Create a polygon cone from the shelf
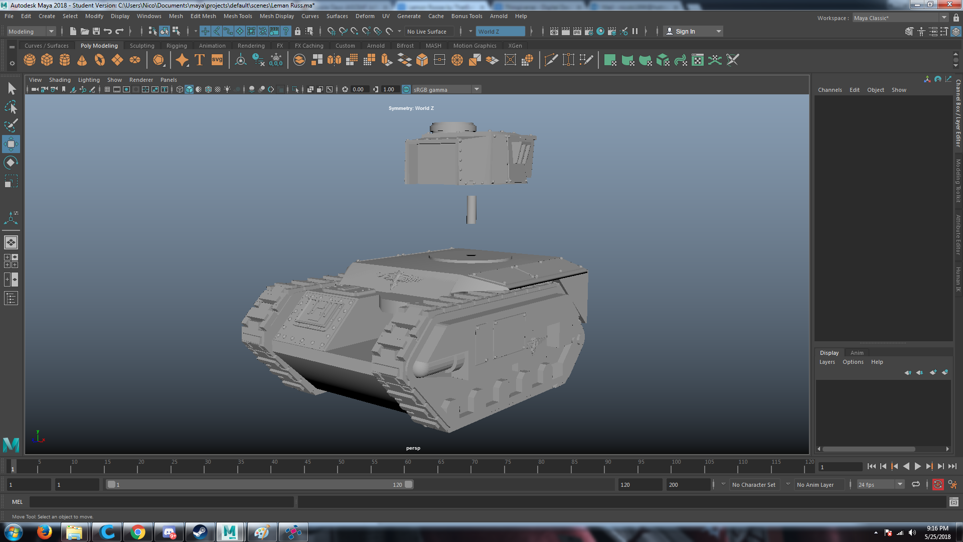This screenshot has height=542, width=963. 82,60
